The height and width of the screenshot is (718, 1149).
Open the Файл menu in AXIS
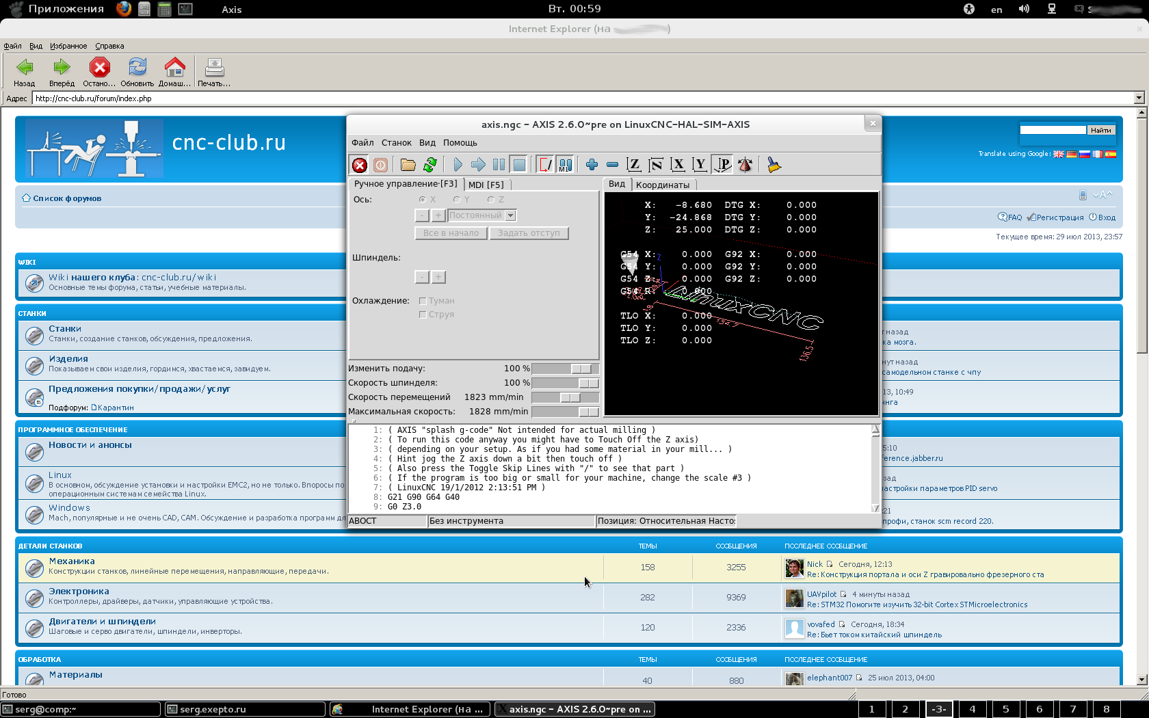(x=362, y=143)
